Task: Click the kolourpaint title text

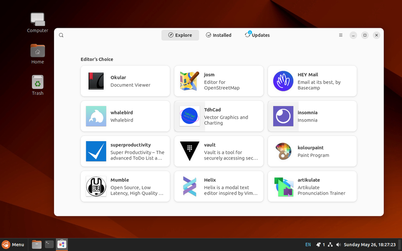Action: point(310,147)
